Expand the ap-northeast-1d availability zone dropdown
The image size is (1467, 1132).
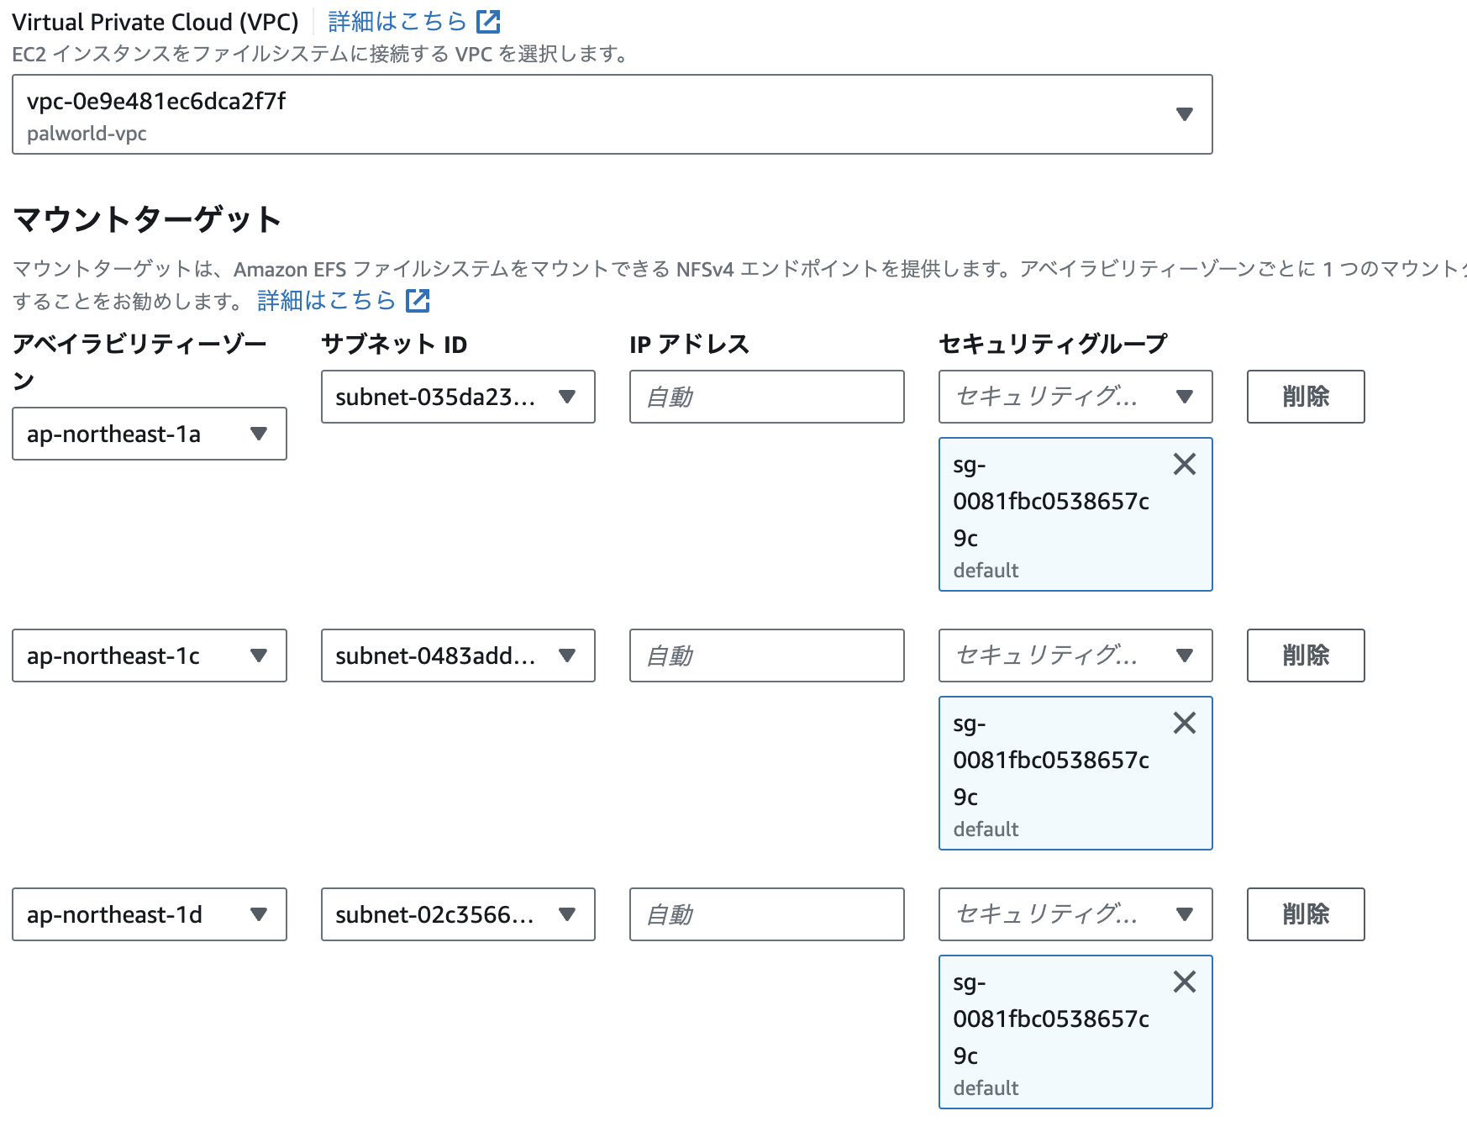(149, 914)
